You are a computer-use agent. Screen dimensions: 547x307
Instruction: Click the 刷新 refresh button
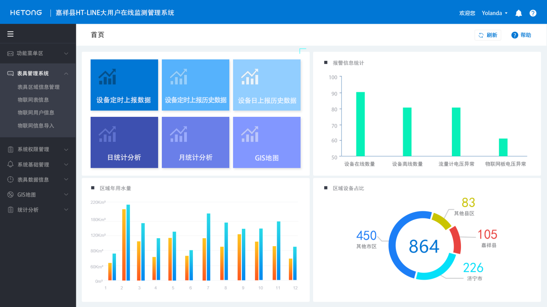click(488, 34)
